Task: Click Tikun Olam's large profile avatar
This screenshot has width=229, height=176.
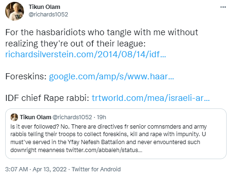Action: 15,11
